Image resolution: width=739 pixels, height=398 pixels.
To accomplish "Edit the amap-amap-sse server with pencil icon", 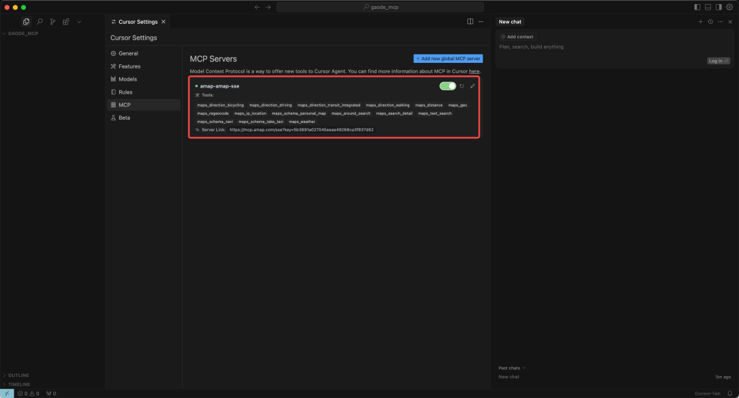I will pyautogui.click(x=472, y=86).
